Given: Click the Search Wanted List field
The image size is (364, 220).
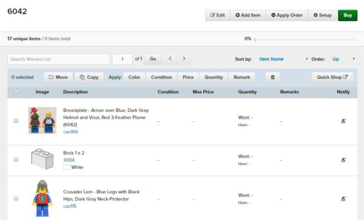Looking at the screenshot, I should 59,59.
